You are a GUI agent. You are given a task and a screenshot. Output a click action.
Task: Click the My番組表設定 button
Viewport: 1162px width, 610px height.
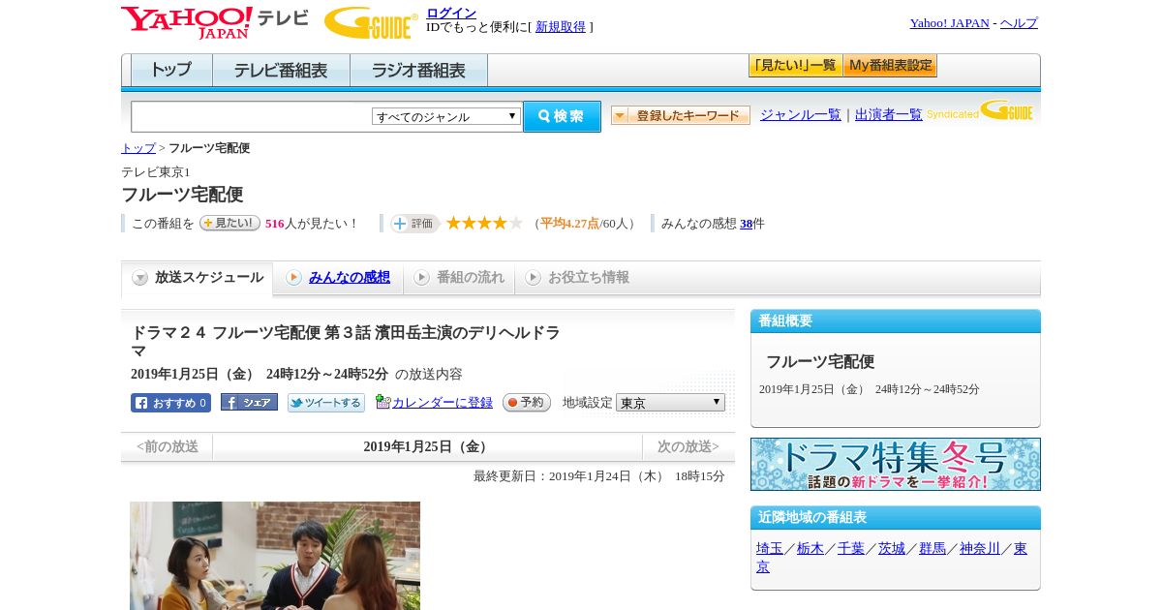pos(890,66)
